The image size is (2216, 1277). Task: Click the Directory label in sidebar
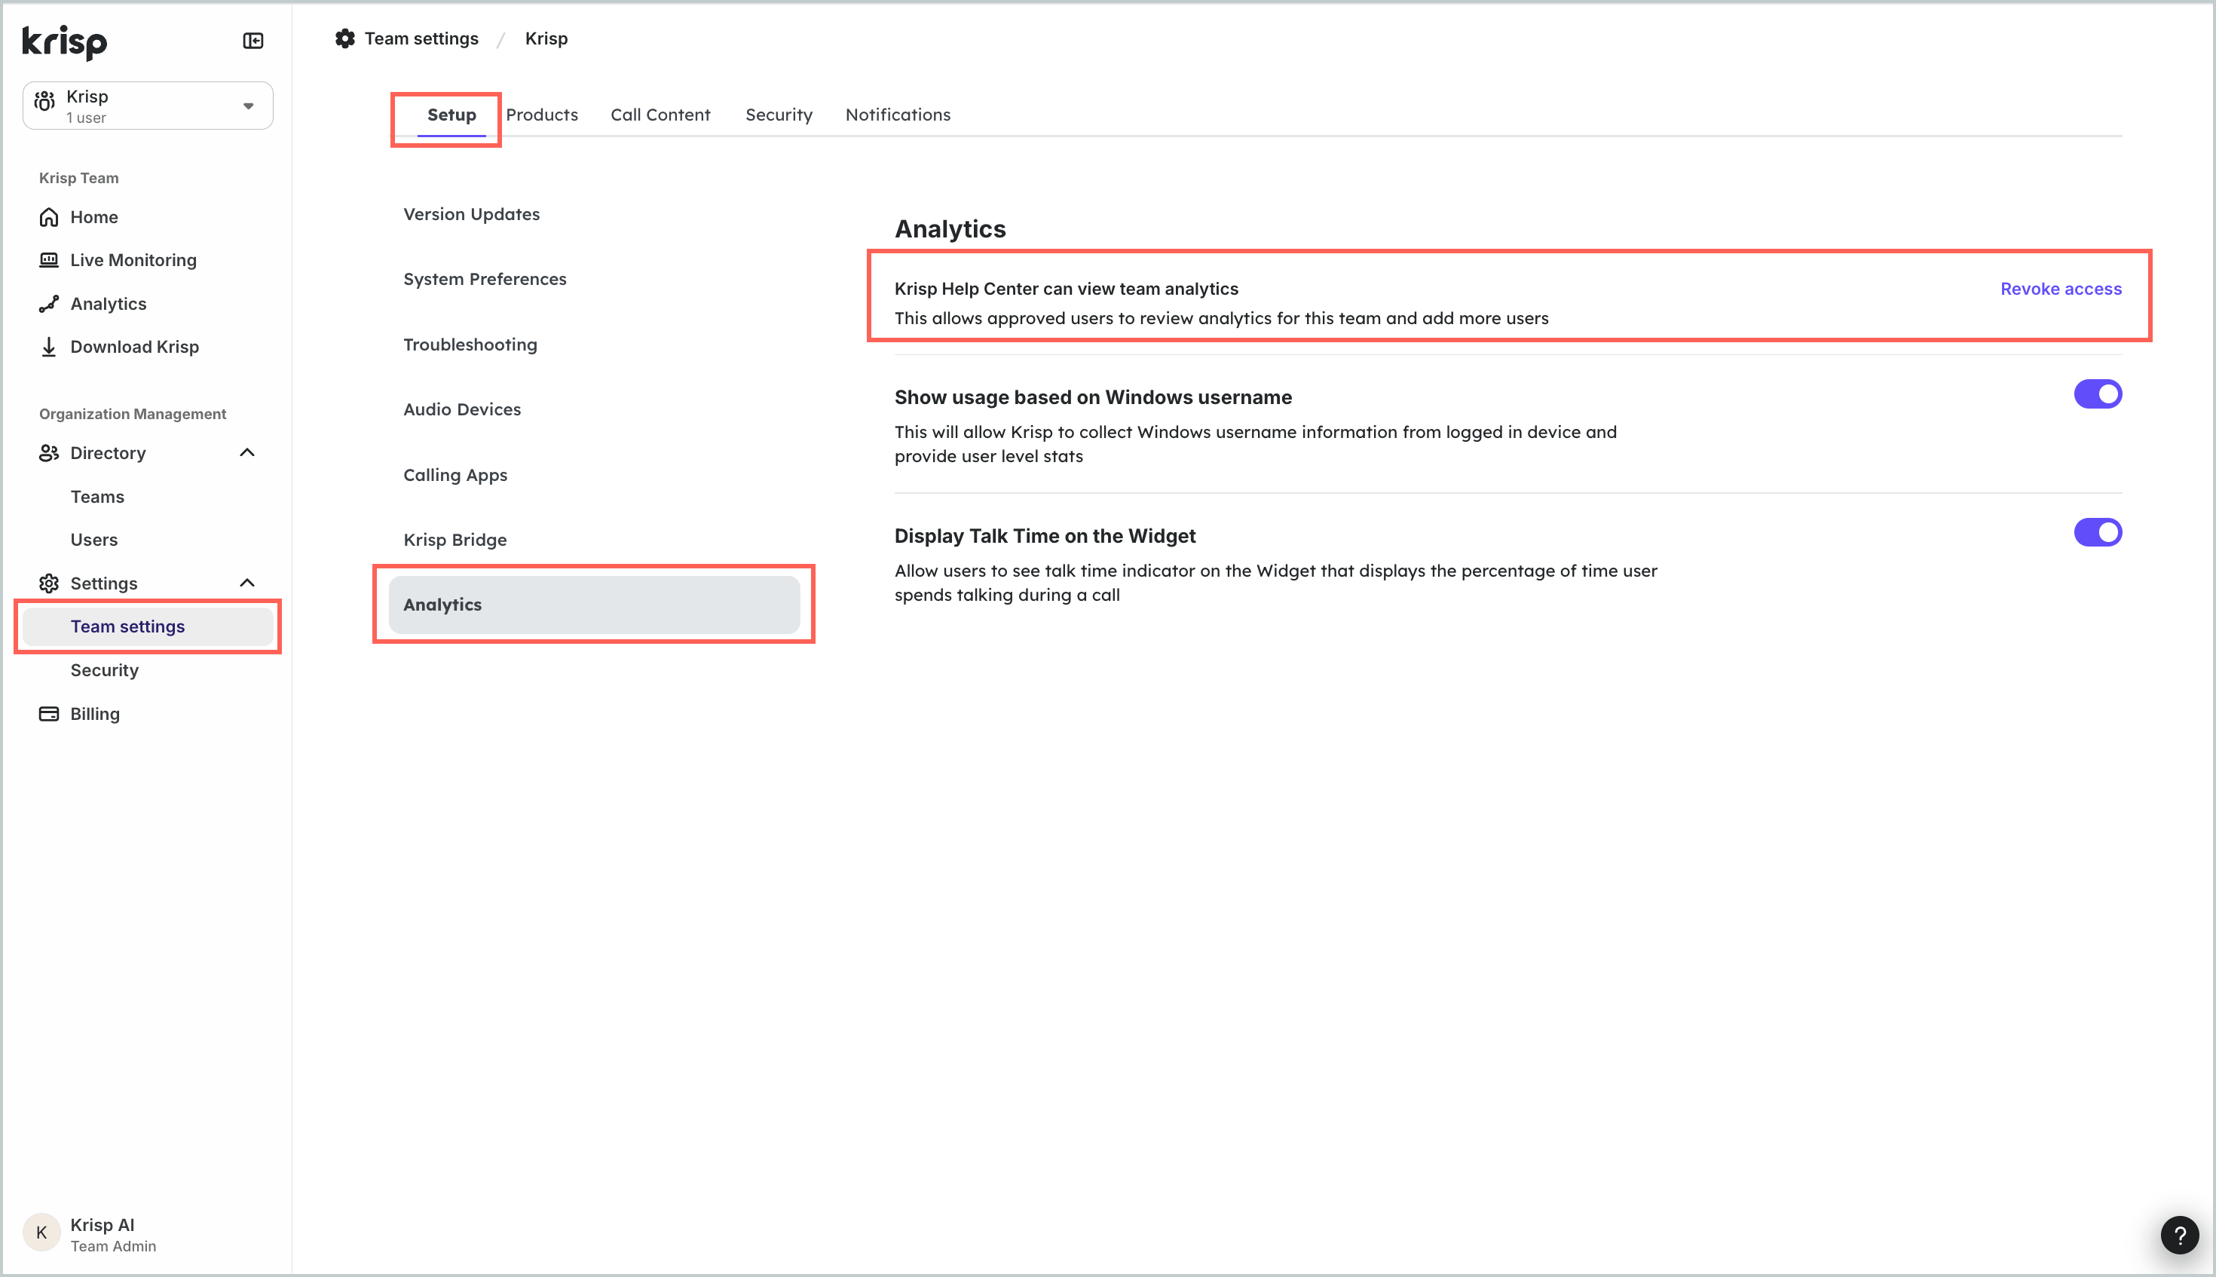point(108,452)
